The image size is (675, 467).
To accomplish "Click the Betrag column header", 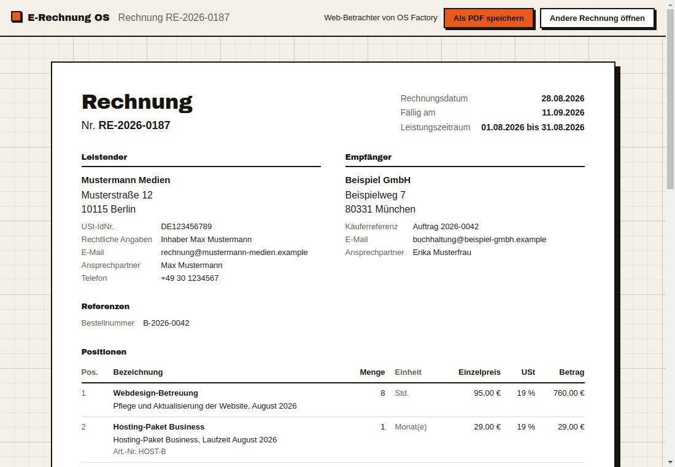I will [571, 372].
